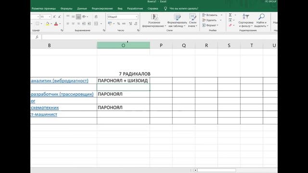Toggle center horizontal alignment
Screen dimensions: 308x173
[x=73, y=24]
